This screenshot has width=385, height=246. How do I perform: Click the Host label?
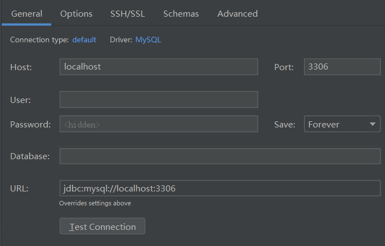[21, 67]
